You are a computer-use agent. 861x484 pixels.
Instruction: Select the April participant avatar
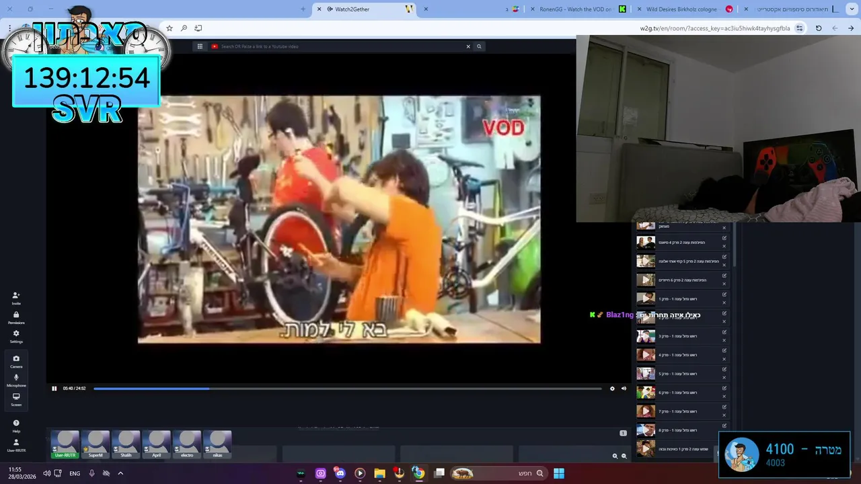coord(156,444)
